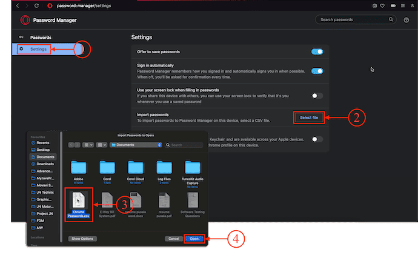The width and height of the screenshot is (418, 261).
Task: Open the JN Motor... sidebar folder
Action: (42, 206)
